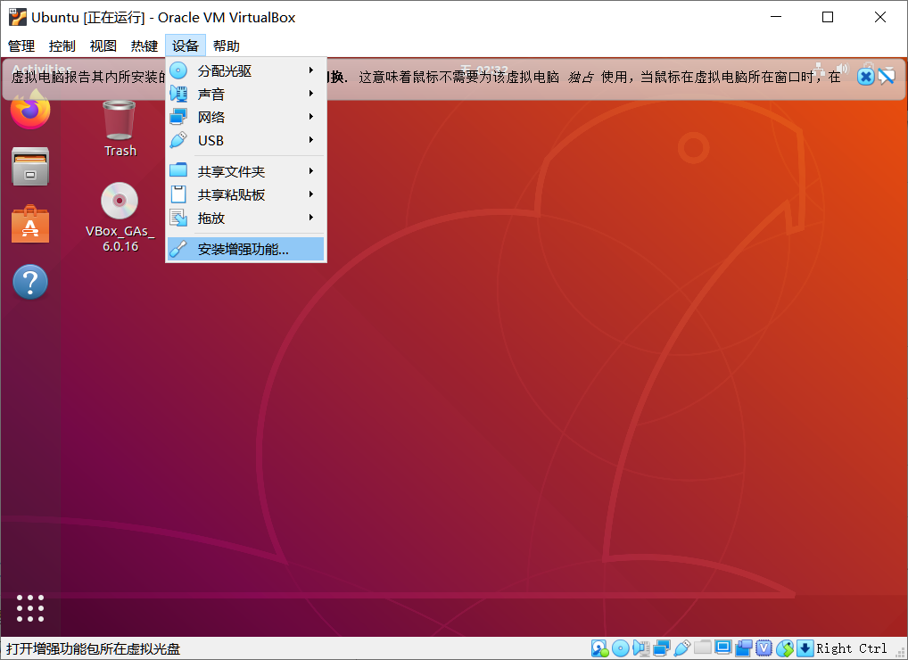The height and width of the screenshot is (660, 908).
Task: Expand the 网络 submenu arrow
Action: 311,116
